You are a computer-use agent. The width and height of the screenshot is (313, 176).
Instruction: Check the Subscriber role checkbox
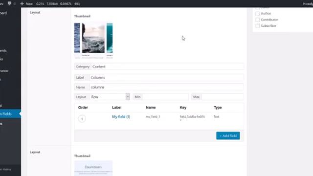point(258,26)
